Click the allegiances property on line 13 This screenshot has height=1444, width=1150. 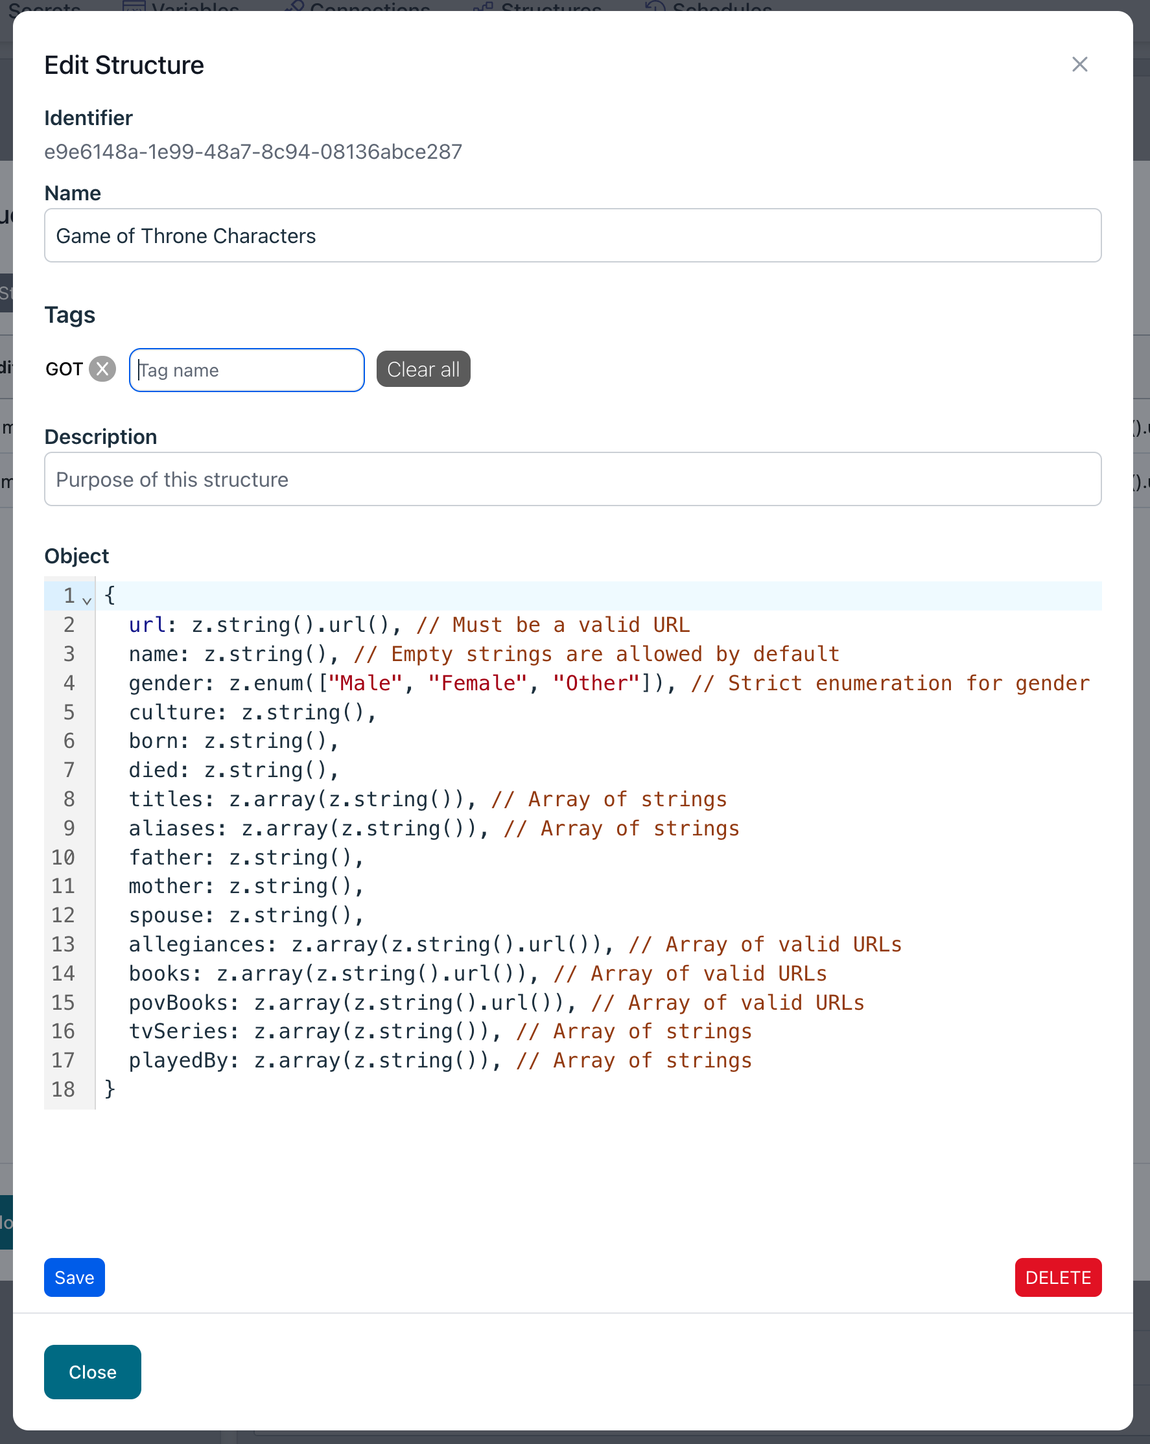click(196, 944)
